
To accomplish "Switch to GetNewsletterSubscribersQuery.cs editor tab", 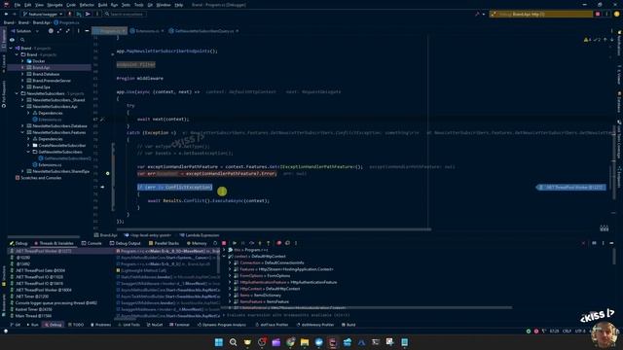I will 203,30.
